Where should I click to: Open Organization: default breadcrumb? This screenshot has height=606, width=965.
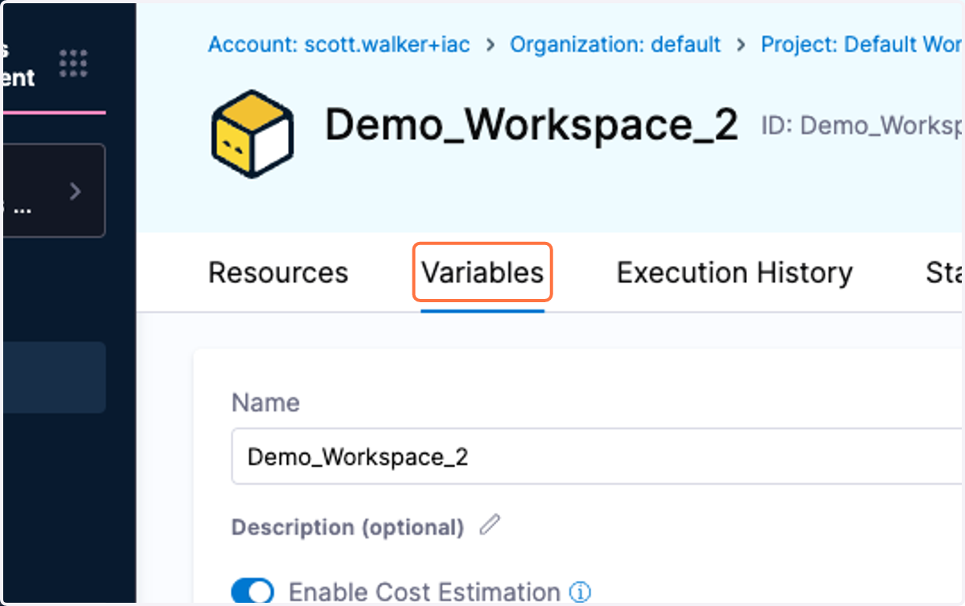tap(615, 44)
